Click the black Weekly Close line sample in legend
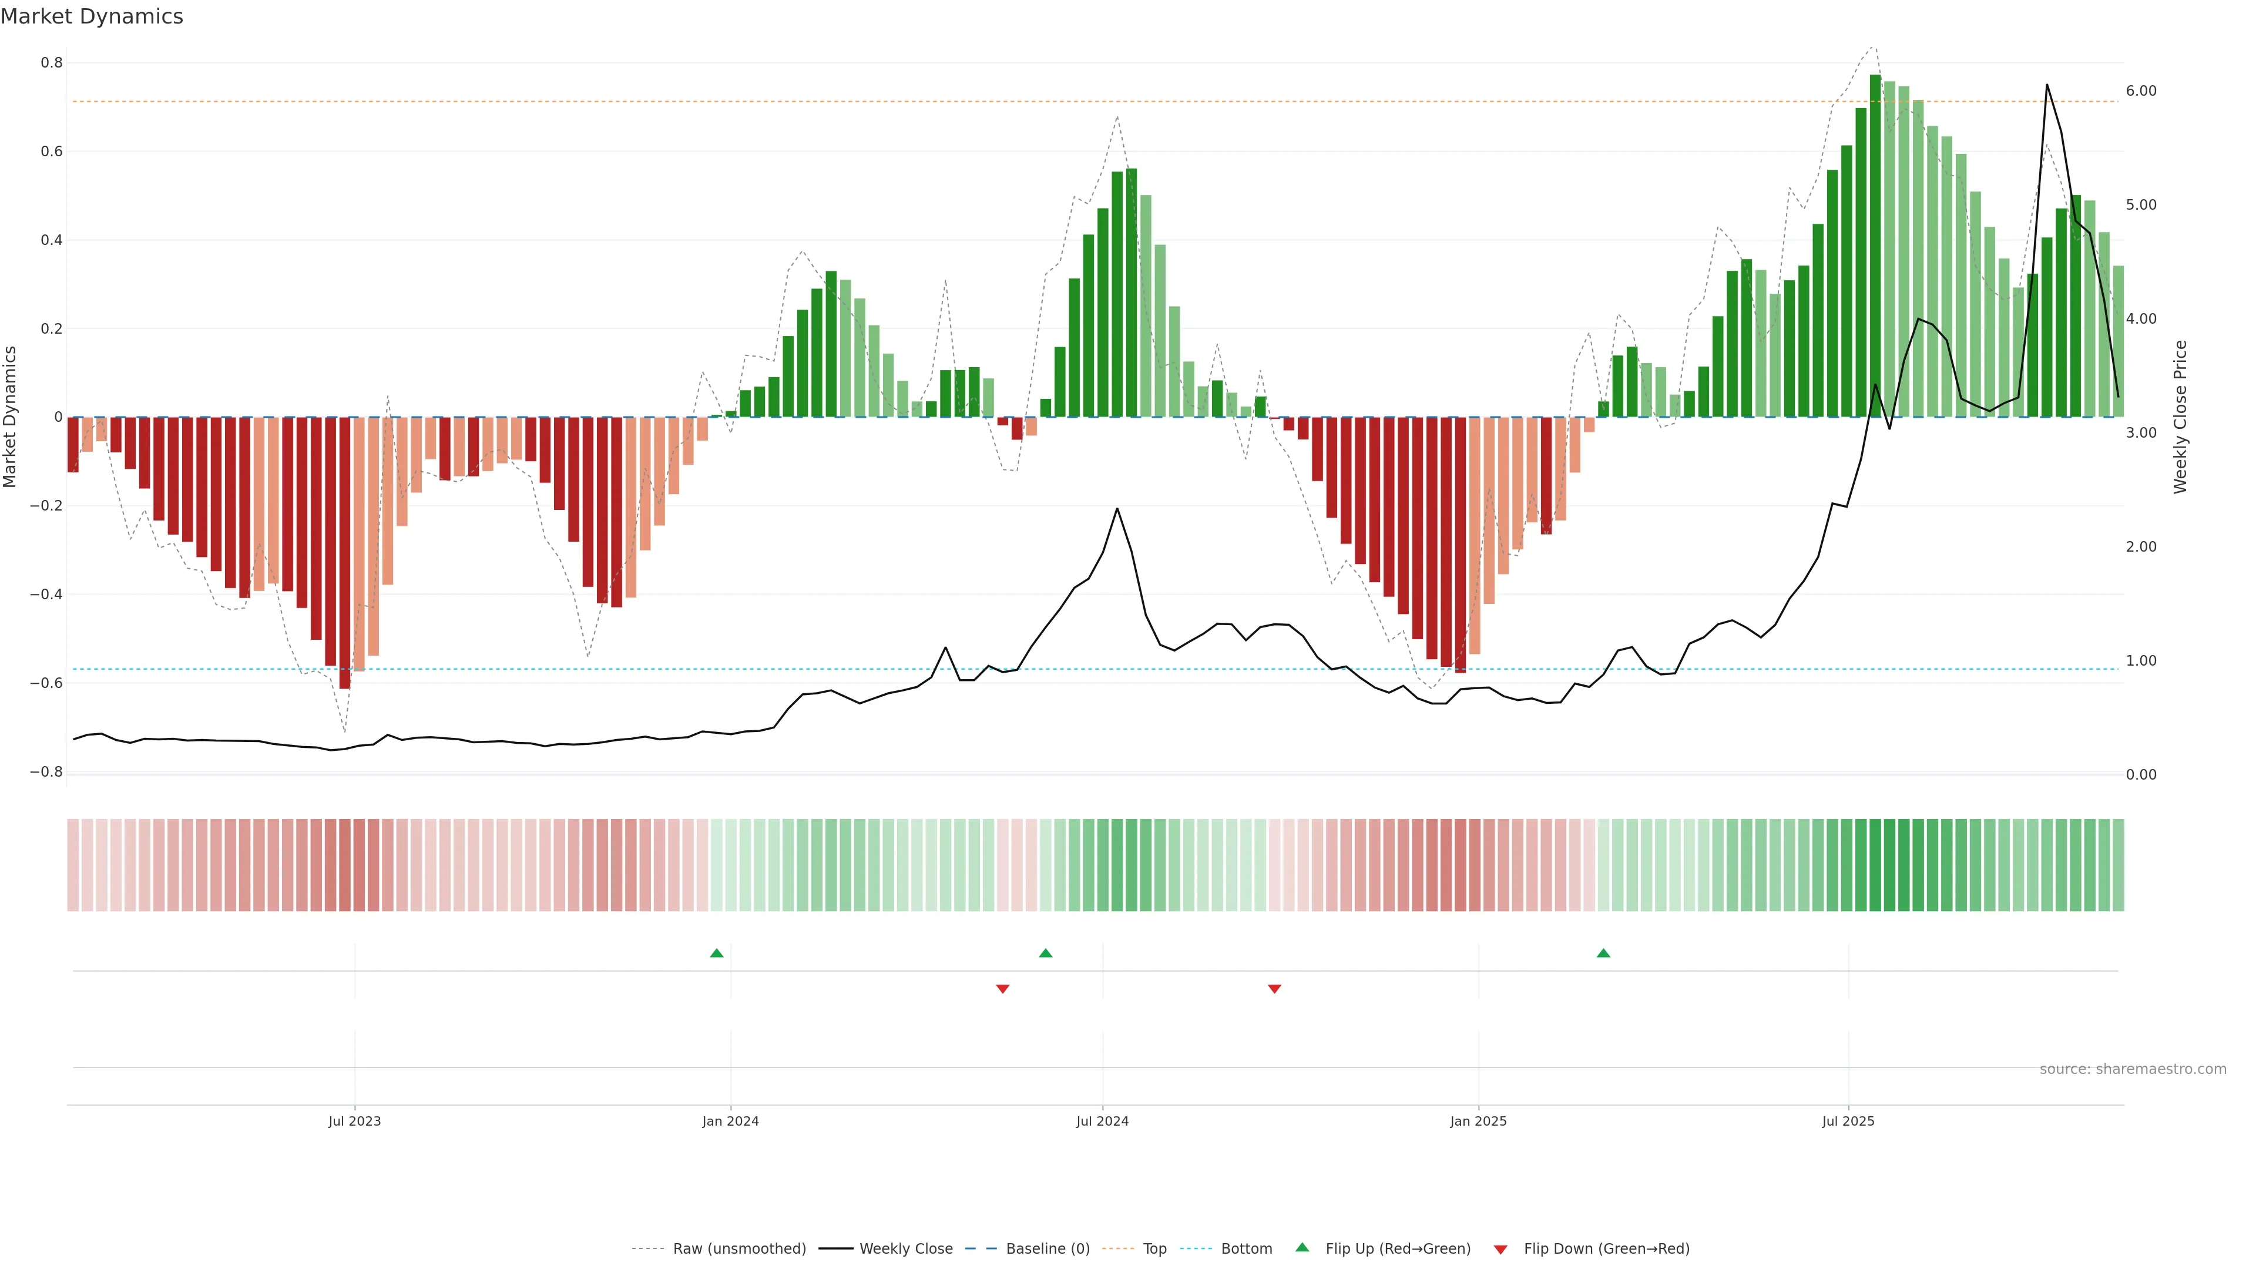This screenshot has width=2256, height=1269. pyautogui.click(x=835, y=1249)
